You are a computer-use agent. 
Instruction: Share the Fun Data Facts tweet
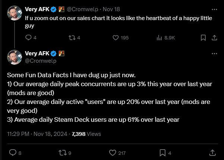pyautogui.click(x=212, y=152)
